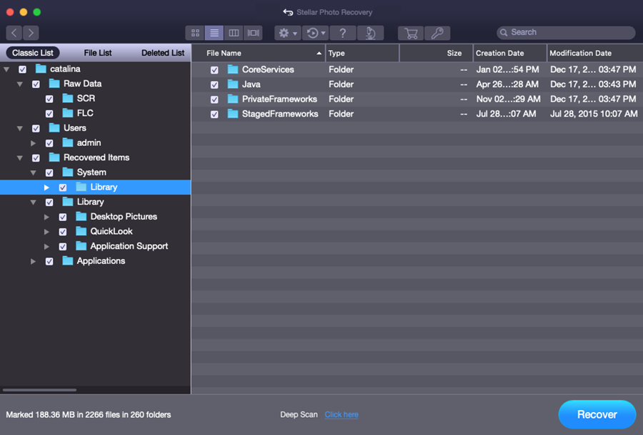Switch to column view
The height and width of the screenshot is (435, 643).
234,33
